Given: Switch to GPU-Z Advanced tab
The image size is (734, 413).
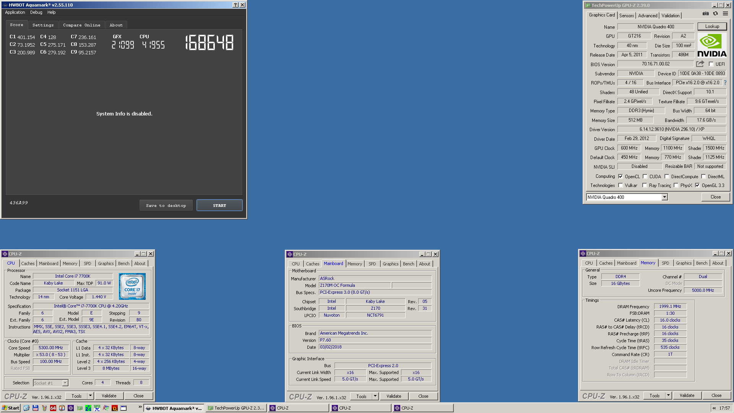Looking at the screenshot, I should click(648, 16).
